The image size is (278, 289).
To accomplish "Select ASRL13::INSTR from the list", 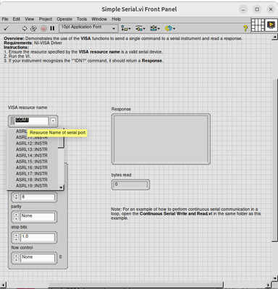I will coord(32,150).
